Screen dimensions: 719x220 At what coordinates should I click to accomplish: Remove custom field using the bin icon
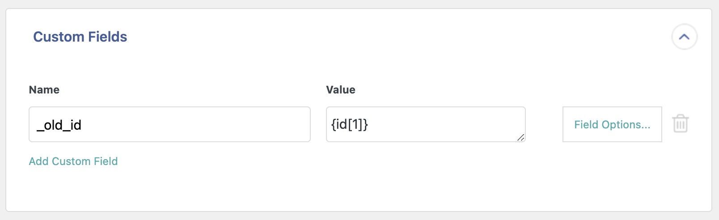[x=680, y=124]
